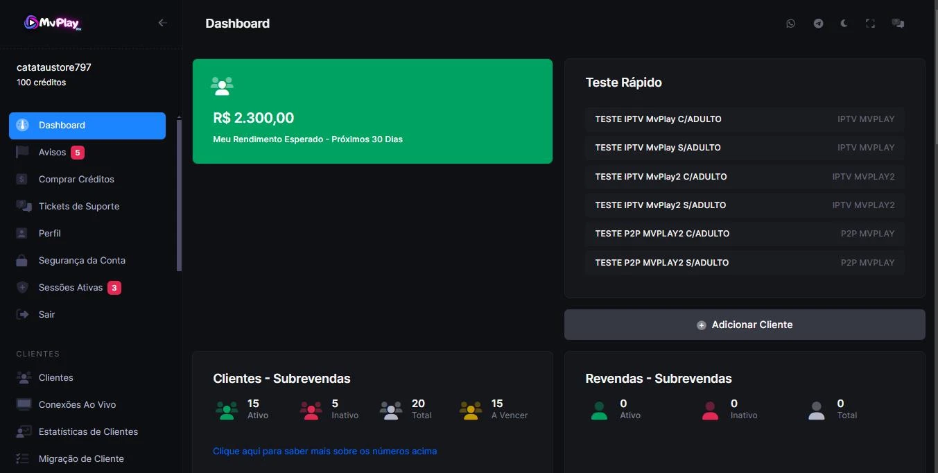Click the MvPlay logo
The height and width of the screenshot is (473, 938).
pyautogui.click(x=51, y=22)
